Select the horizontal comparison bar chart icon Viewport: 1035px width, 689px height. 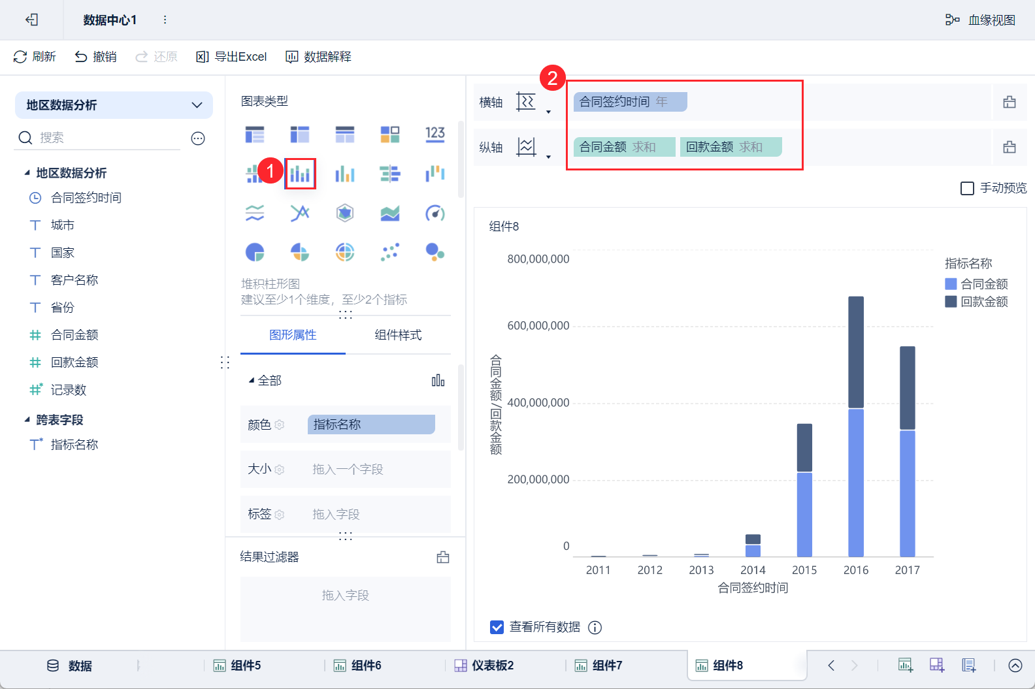[390, 174]
